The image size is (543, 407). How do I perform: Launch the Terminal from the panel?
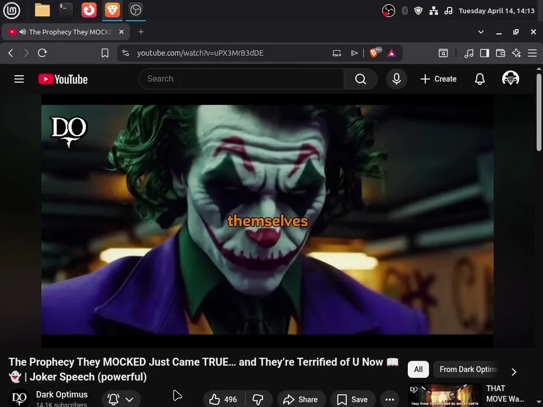coord(66,10)
